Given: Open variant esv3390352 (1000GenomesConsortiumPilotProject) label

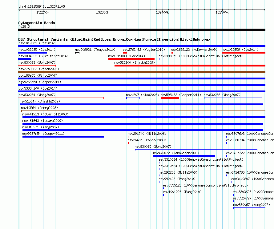Looking at the screenshot, I should [x=201, y=56].
